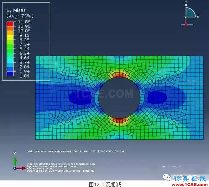Click legend value 8.25

24,40
